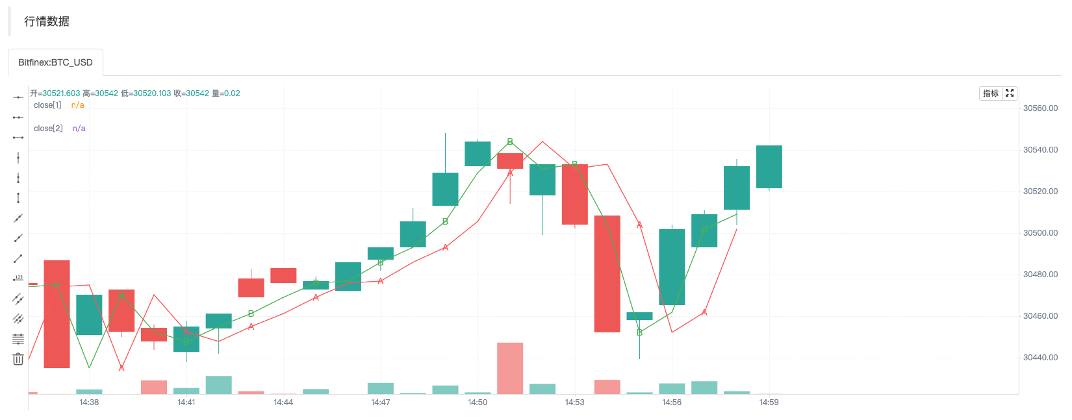Click the 14:50 label on the time axis
1072x420 pixels.
(x=478, y=402)
